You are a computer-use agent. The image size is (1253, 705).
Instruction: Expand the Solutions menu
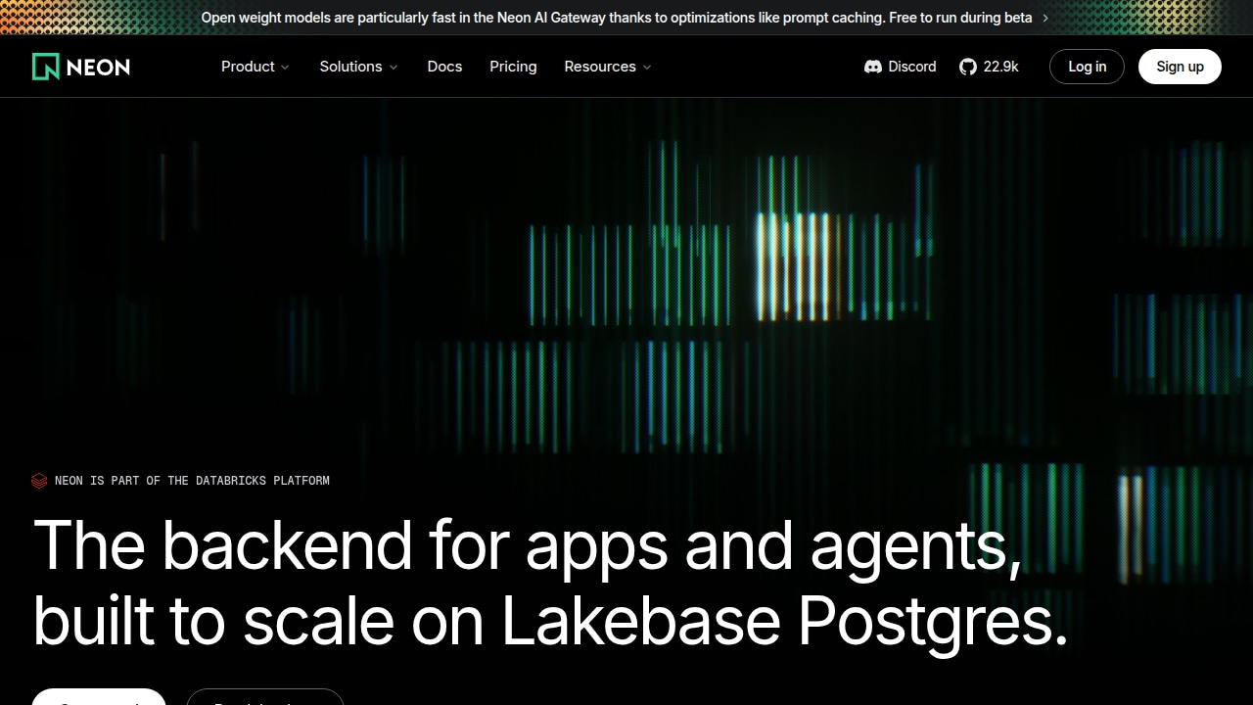click(359, 67)
